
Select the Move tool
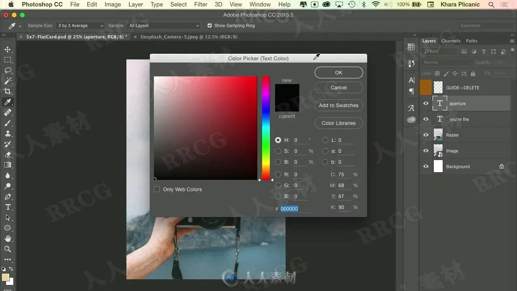(8, 49)
